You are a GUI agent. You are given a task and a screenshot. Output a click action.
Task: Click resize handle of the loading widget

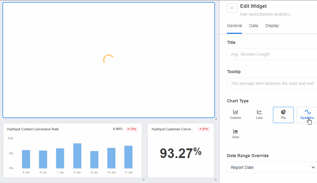click(216, 119)
